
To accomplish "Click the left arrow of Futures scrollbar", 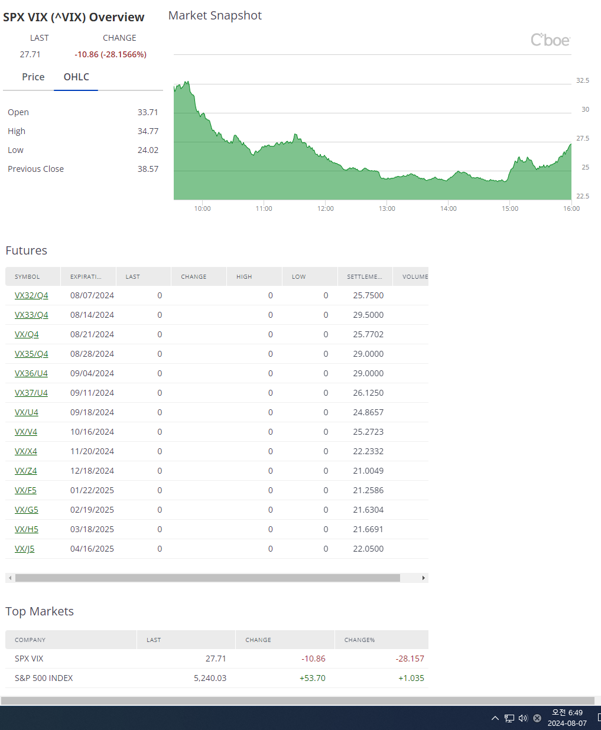I will click(x=9, y=578).
